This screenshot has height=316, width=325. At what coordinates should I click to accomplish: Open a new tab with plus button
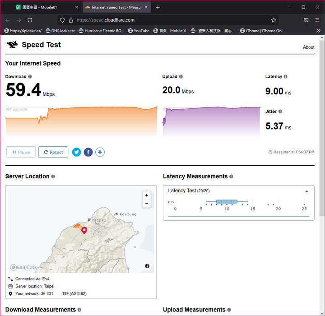click(x=158, y=7)
